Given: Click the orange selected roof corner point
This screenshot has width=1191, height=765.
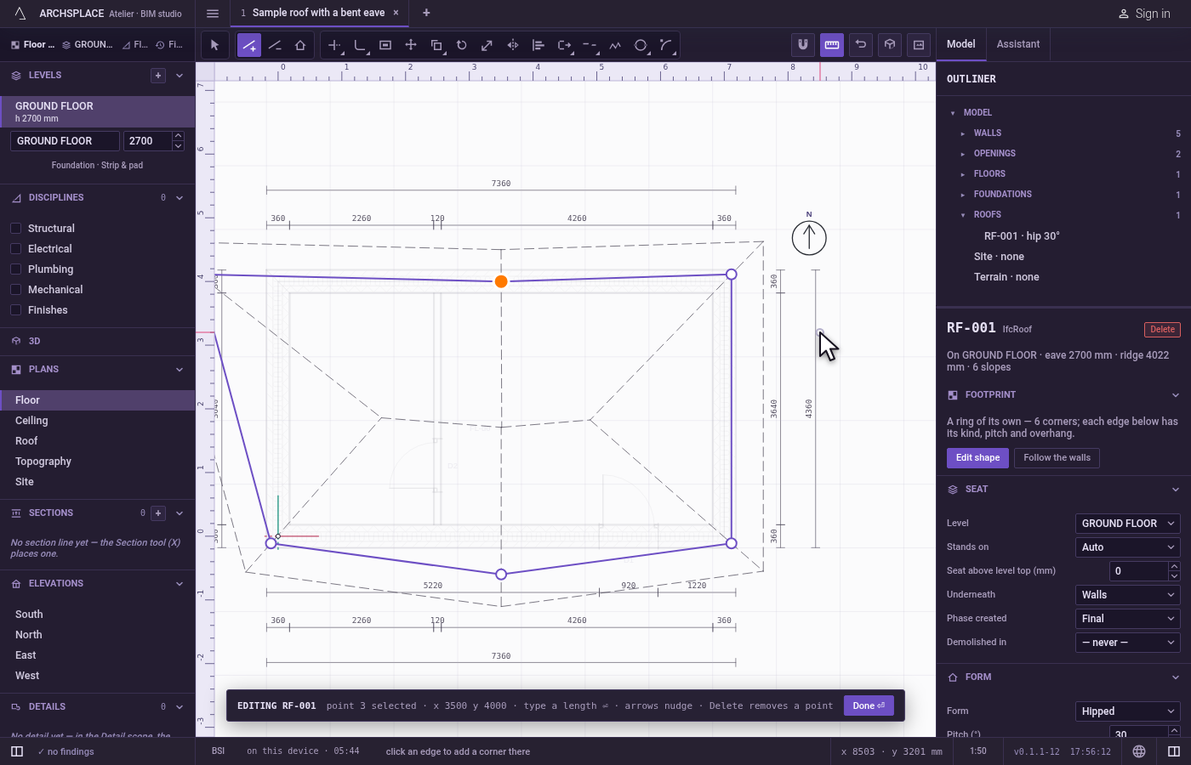Looking at the screenshot, I should [x=501, y=281].
